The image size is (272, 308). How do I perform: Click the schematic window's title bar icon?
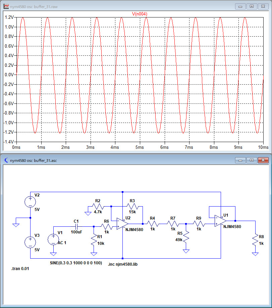(6, 160)
